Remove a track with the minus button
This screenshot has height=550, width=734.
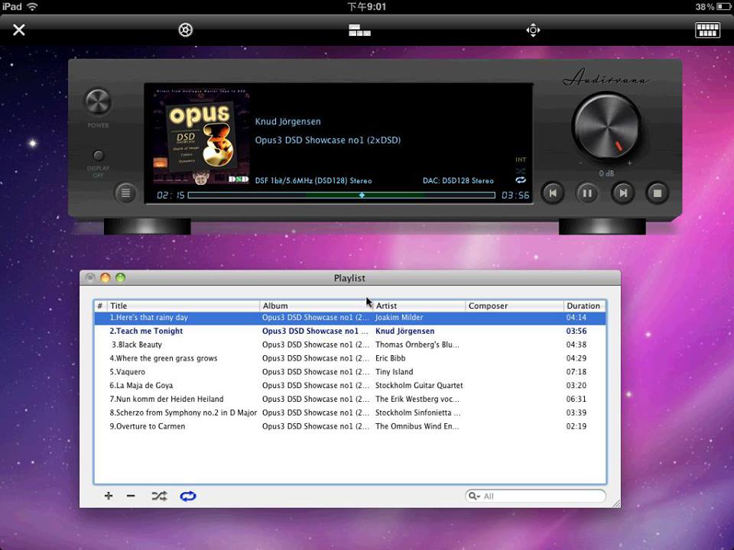(x=131, y=496)
